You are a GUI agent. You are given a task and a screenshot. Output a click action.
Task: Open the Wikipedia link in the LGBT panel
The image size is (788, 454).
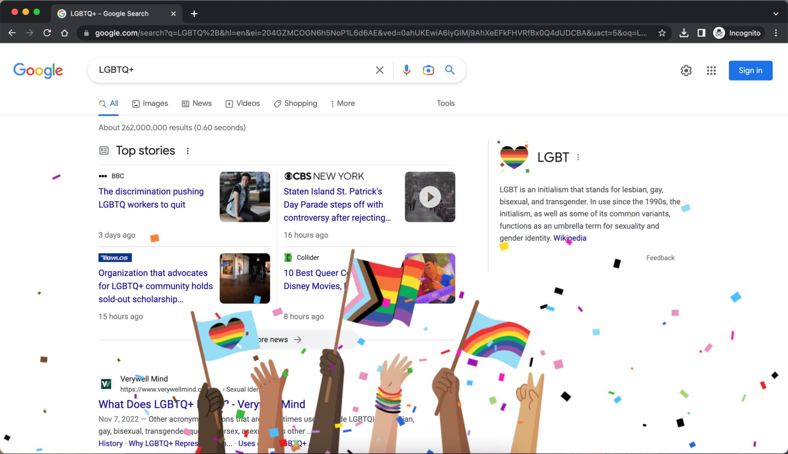[570, 238]
